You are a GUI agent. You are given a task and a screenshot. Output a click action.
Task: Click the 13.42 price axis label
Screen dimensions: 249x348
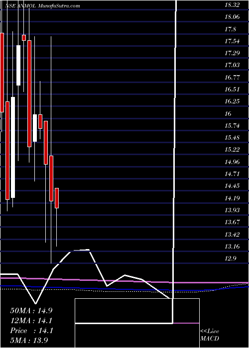[x=232, y=234]
